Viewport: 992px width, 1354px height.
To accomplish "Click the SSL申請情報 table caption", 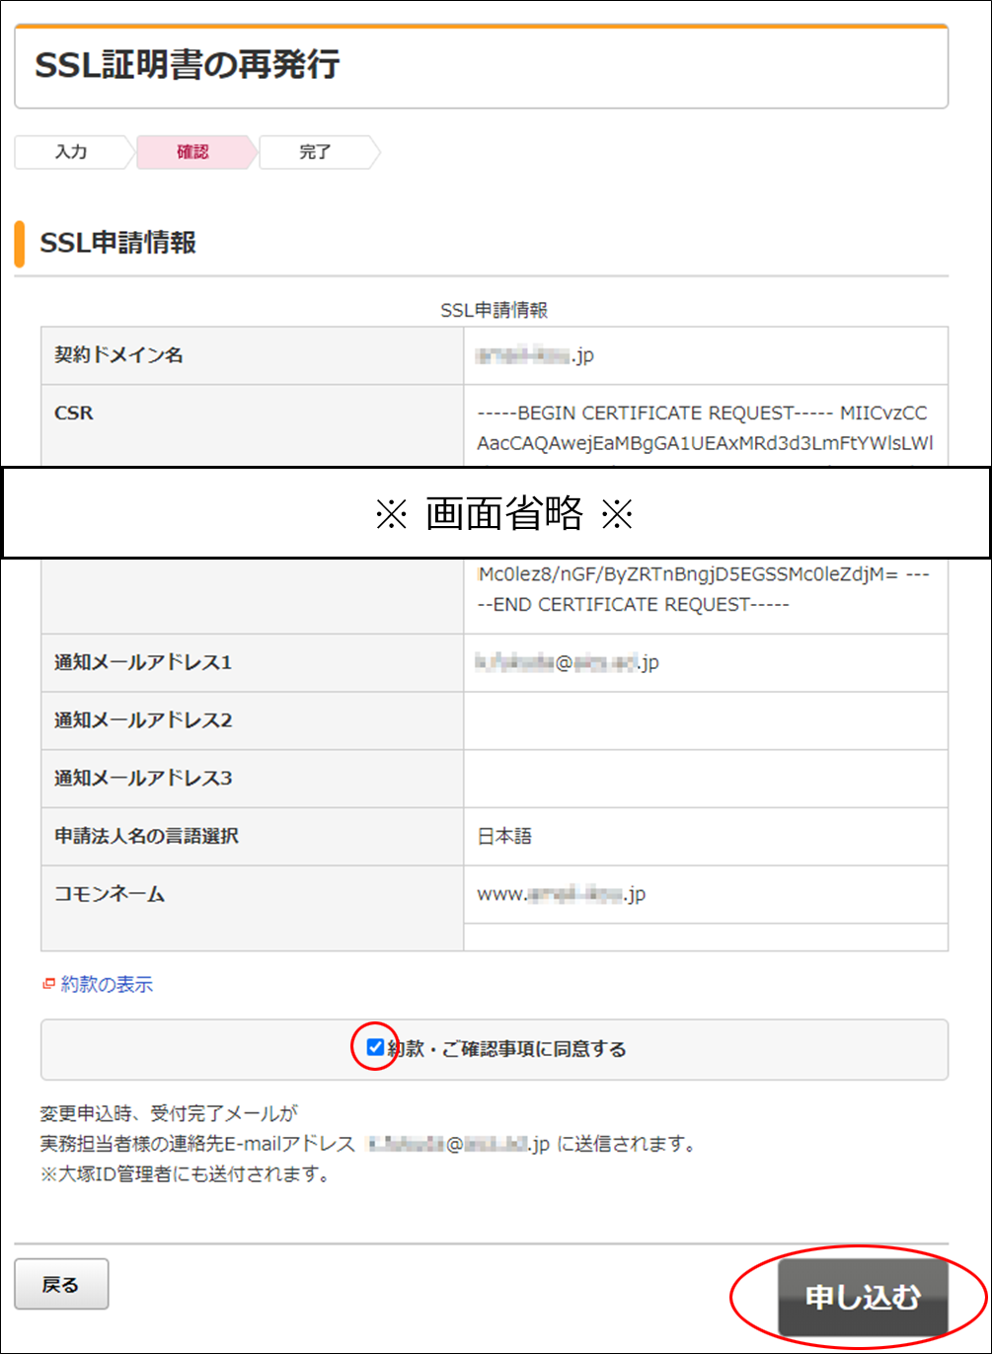I will pyautogui.click(x=494, y=310).
